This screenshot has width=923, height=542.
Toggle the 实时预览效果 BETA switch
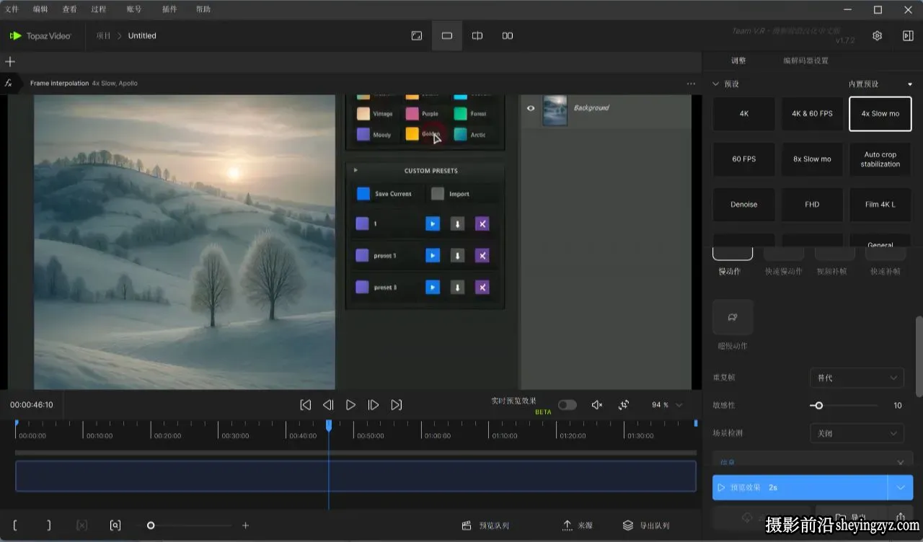pyautogui.click(x=568, y=405)
